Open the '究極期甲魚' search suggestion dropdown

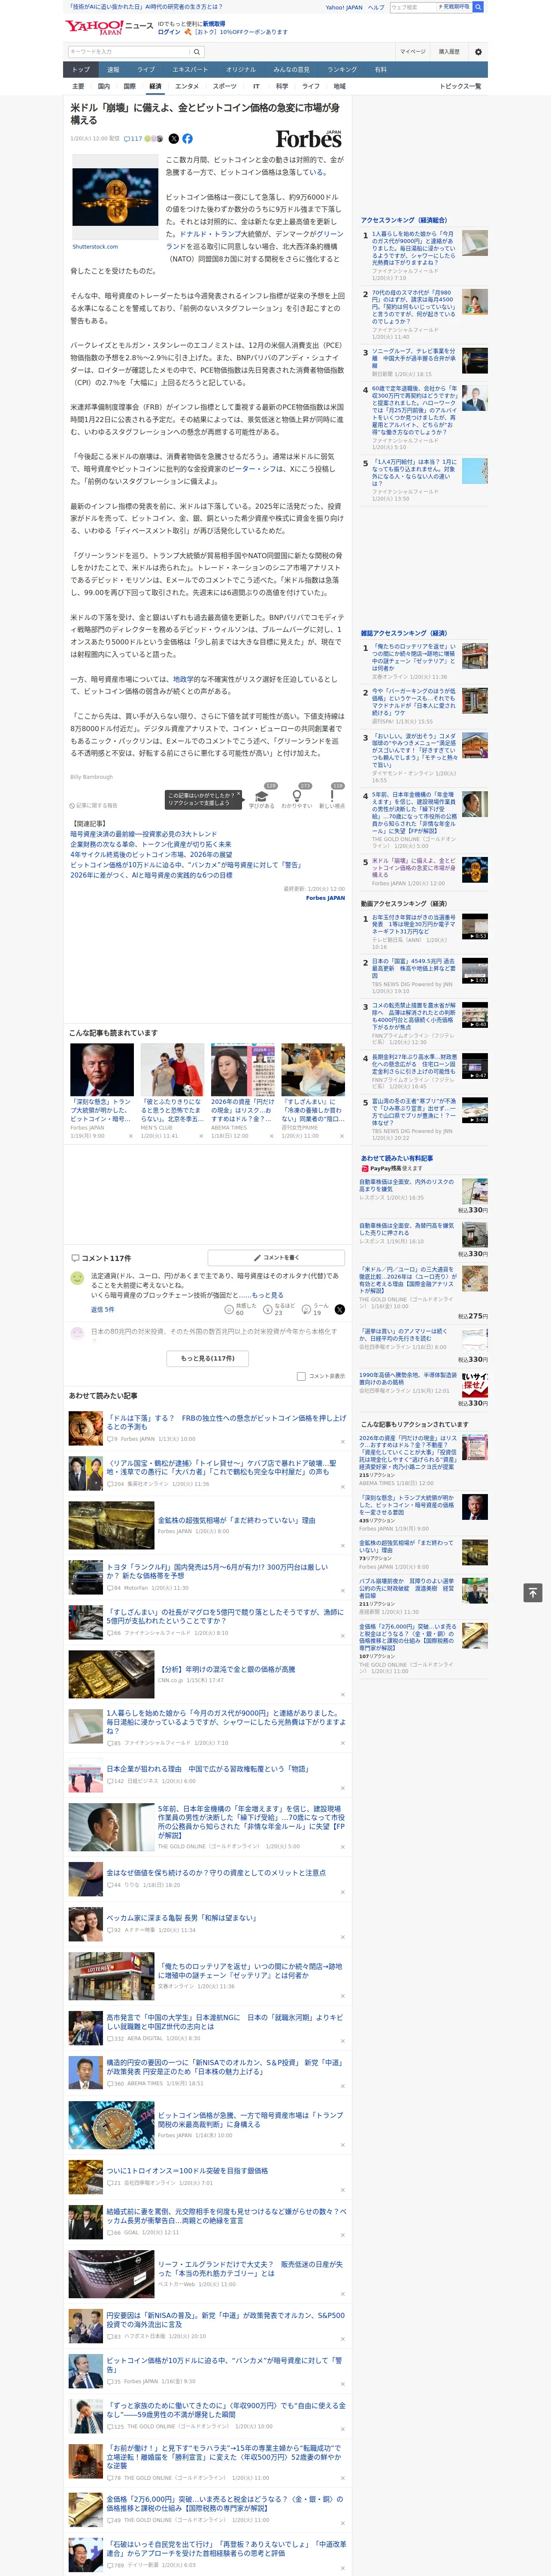click(454, 7)
